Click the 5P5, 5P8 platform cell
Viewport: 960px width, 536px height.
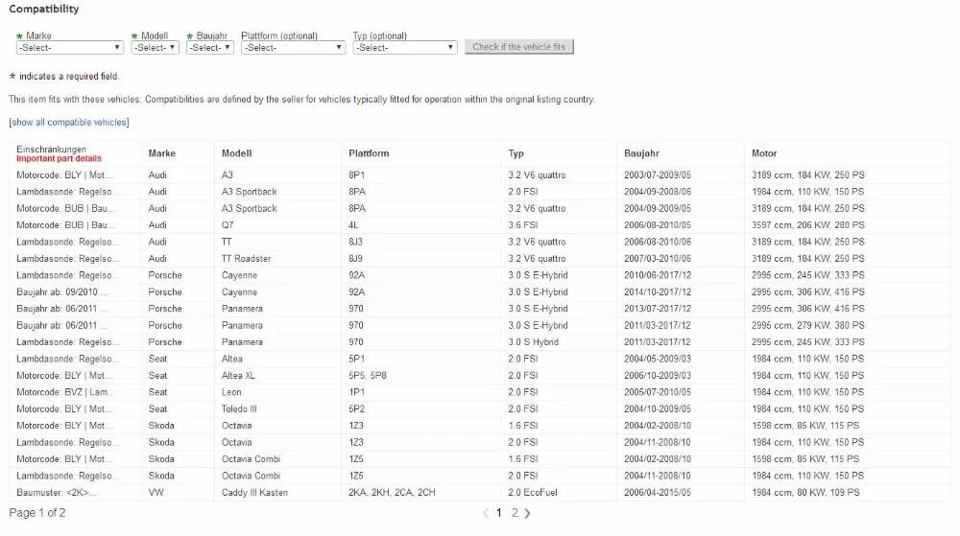click(x=368, y=375)
